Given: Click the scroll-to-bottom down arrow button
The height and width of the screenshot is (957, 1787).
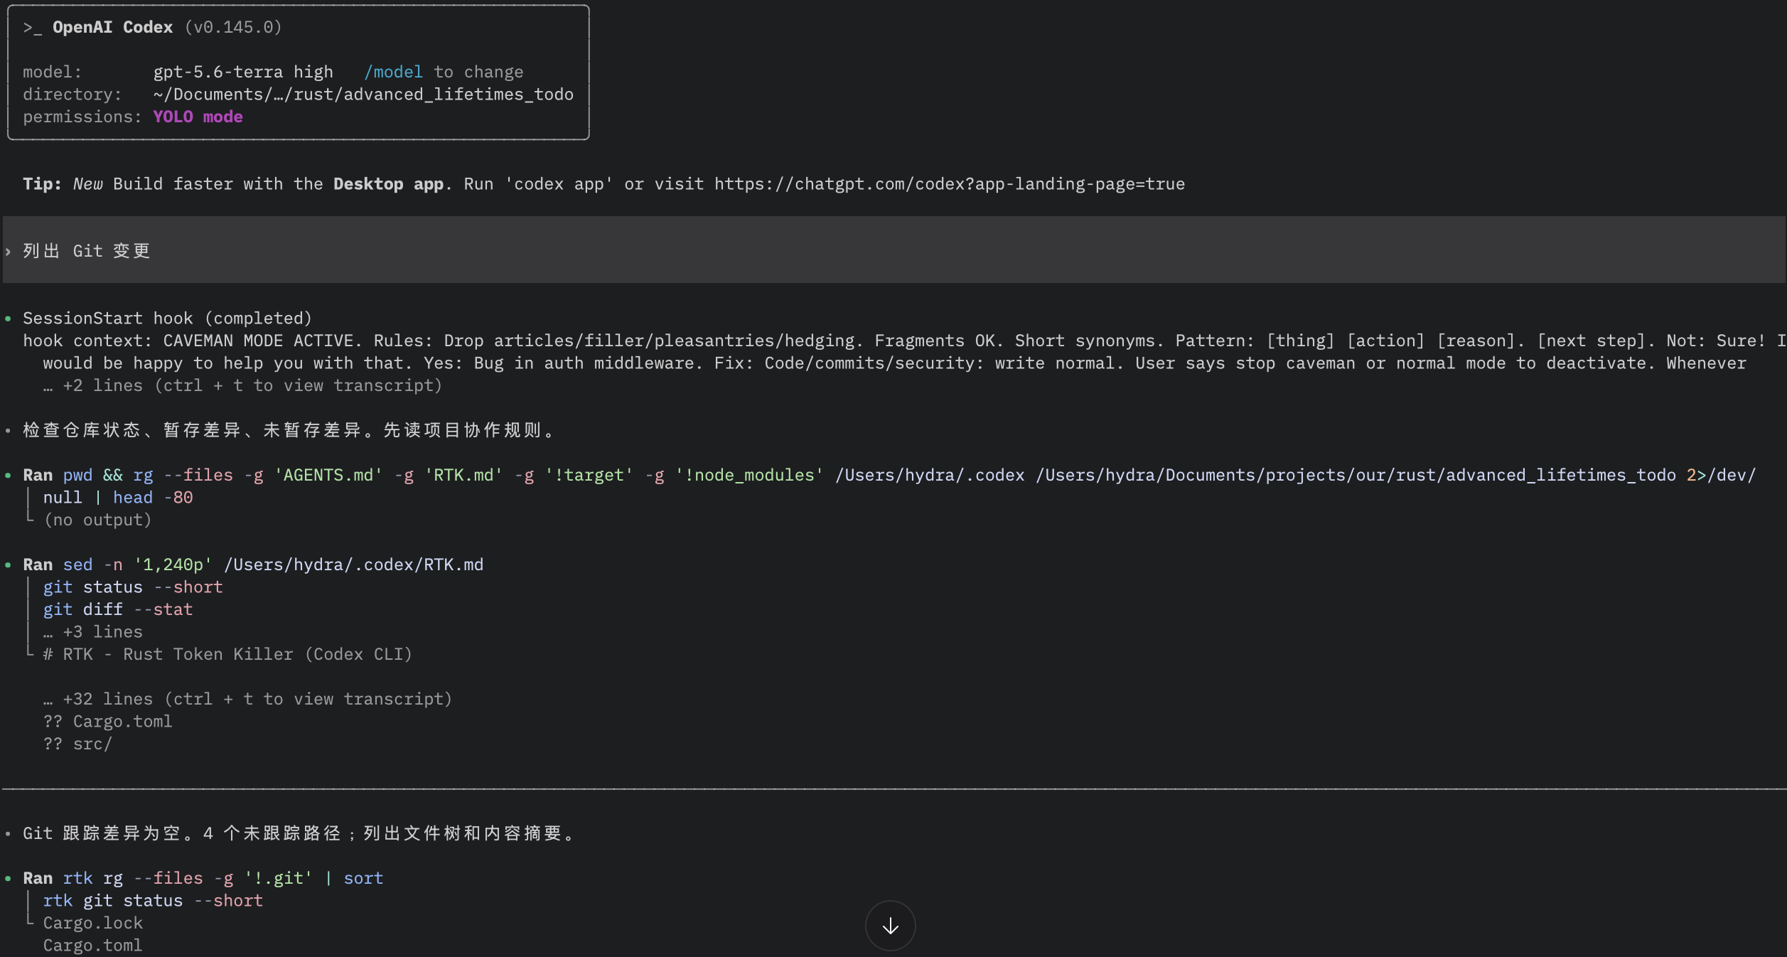Looking at the screenshot, I should pyautogui.click(x=890, y=926).
